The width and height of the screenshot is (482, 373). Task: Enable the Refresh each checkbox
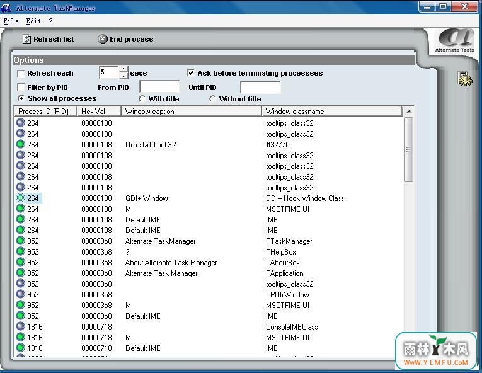[x=21, y=74]
